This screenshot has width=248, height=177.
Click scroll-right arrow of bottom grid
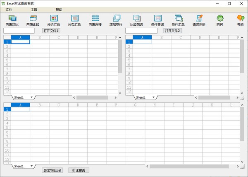tap(238, 166)
